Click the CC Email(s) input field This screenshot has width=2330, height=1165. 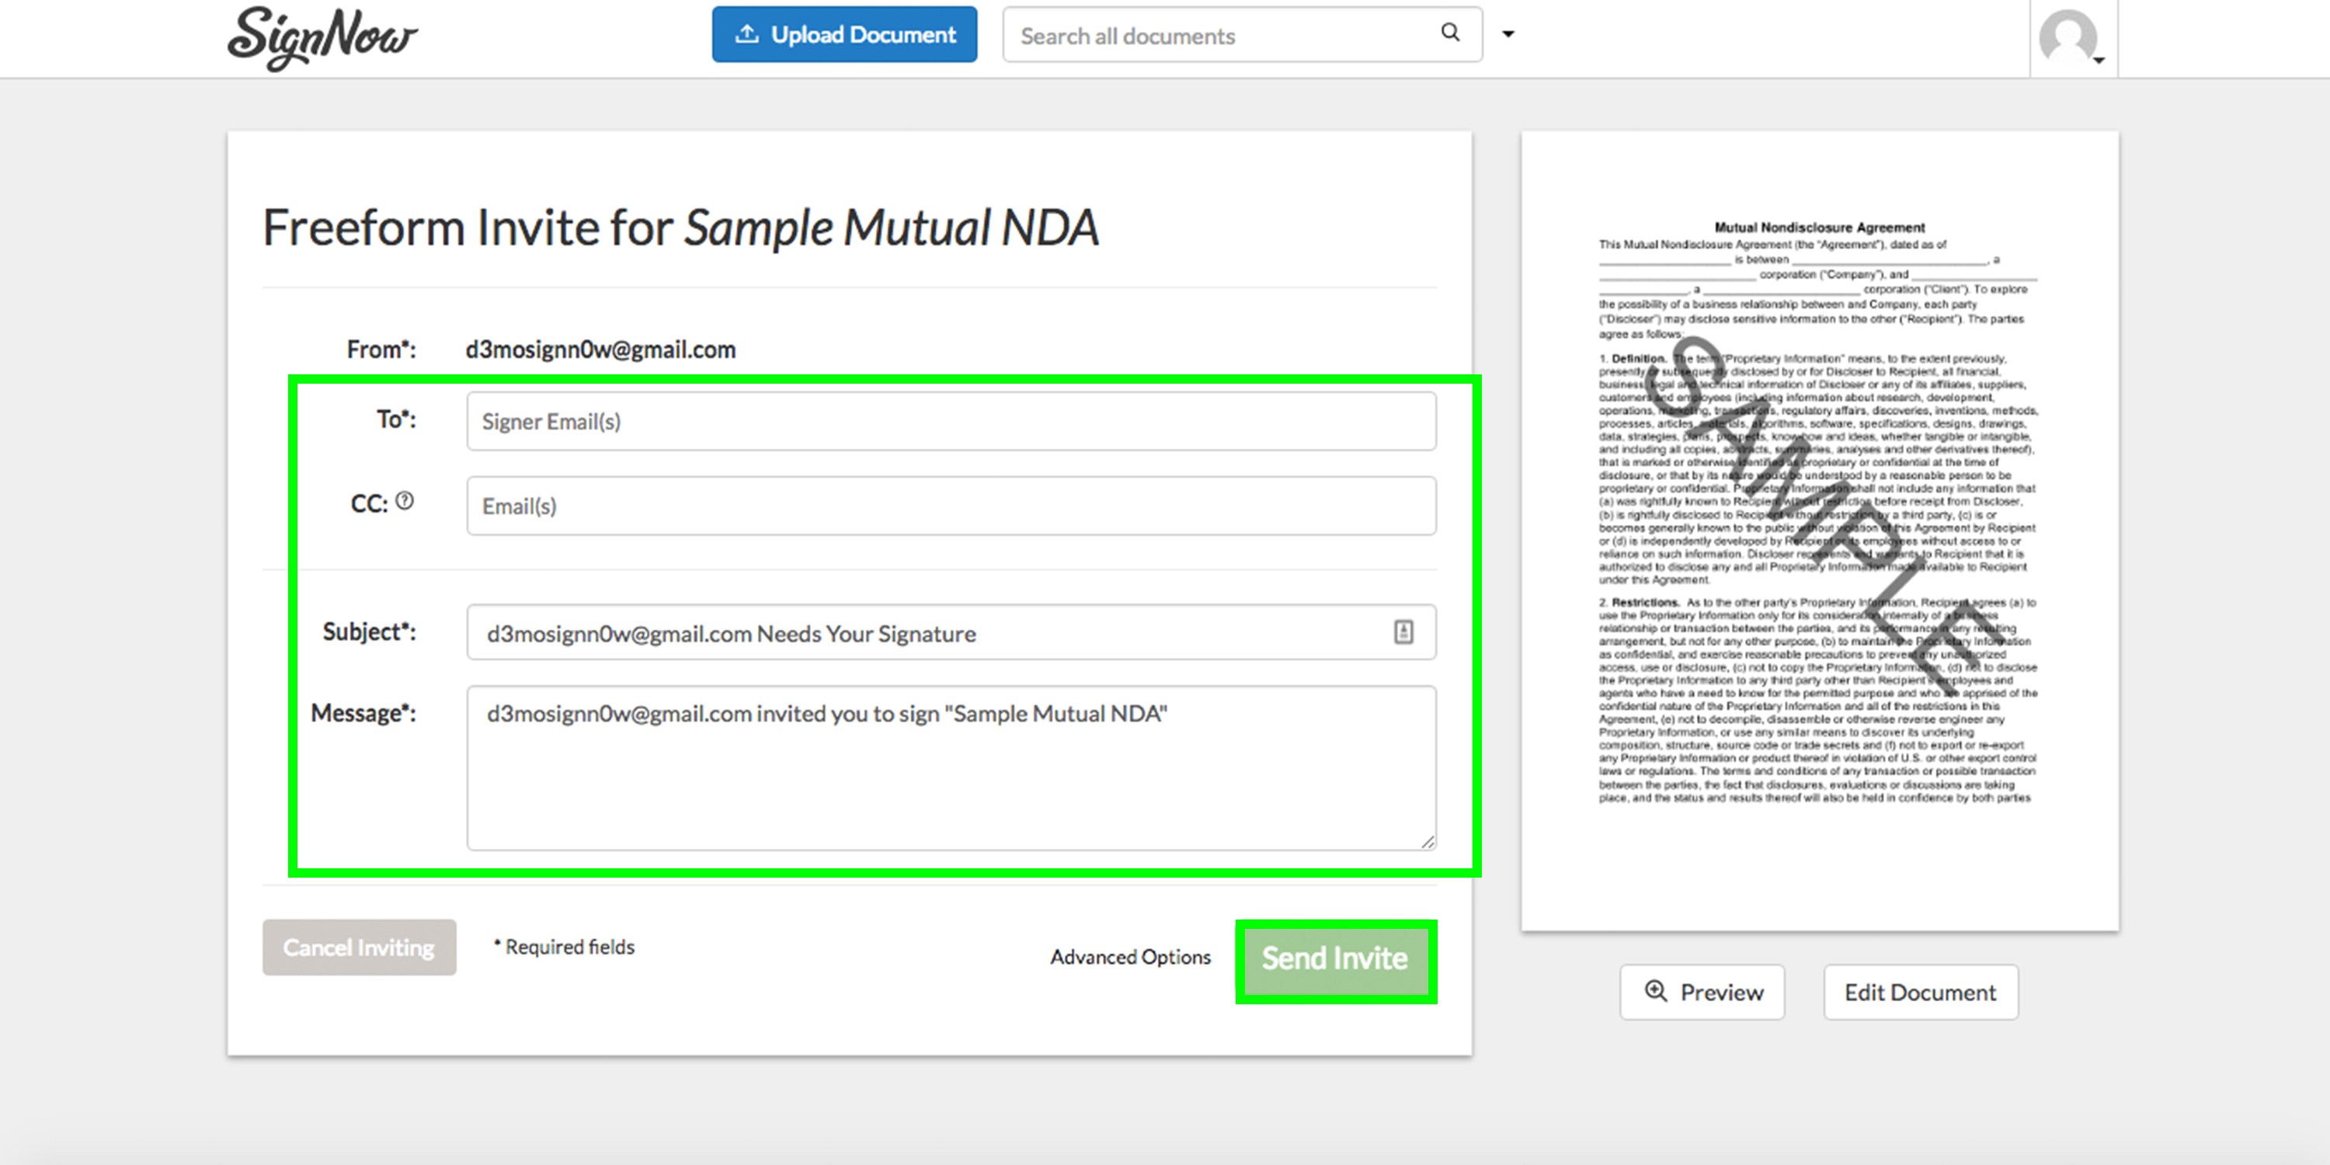coord(950,506)
